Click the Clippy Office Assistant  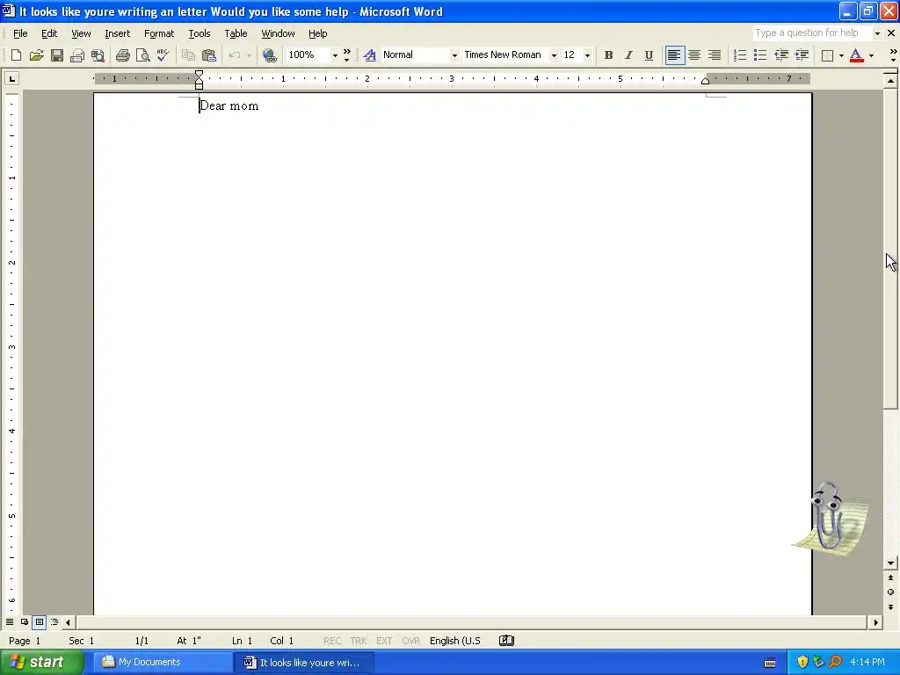(830, 519)
